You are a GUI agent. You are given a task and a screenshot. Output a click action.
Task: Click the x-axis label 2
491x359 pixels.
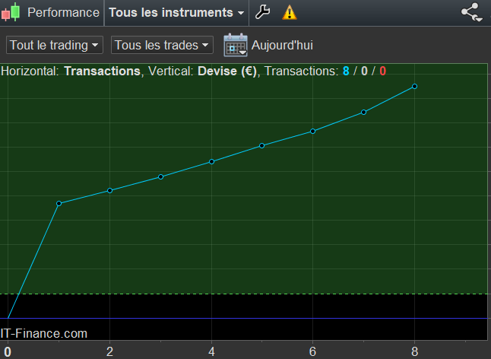tap(109, 352)
